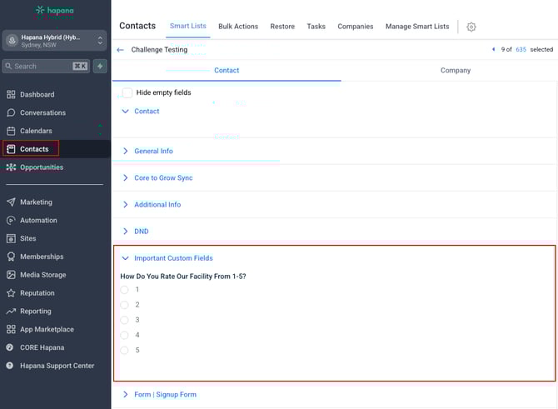Screen dimensions: 558x409
Task: Open the Hapana Hybrid location switcher
Action: [x=55, y=40]
